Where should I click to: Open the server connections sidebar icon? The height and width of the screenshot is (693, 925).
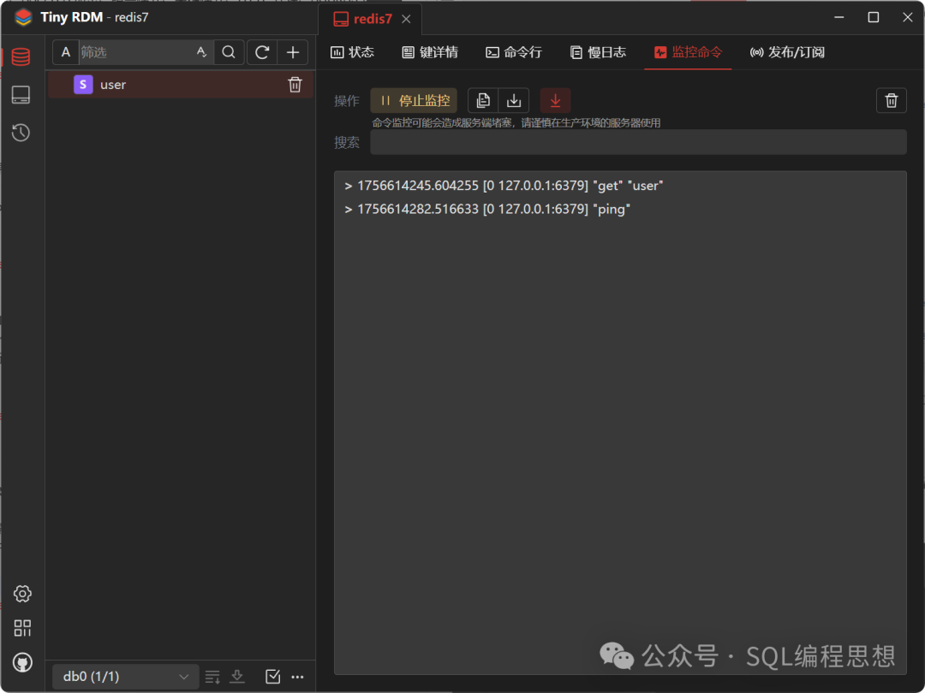tap(21, 95)
